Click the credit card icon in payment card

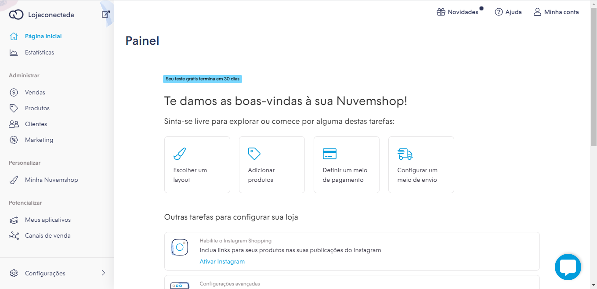point(329,154)
